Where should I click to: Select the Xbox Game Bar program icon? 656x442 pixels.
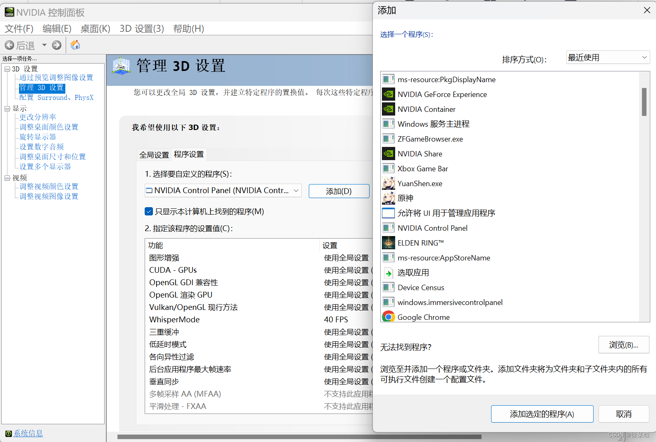pyautogui.click(x=388, y=168)
